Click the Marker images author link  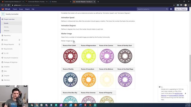pos(74,41)
